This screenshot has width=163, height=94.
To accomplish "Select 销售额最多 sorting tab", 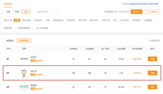I will tap(24, 41).
